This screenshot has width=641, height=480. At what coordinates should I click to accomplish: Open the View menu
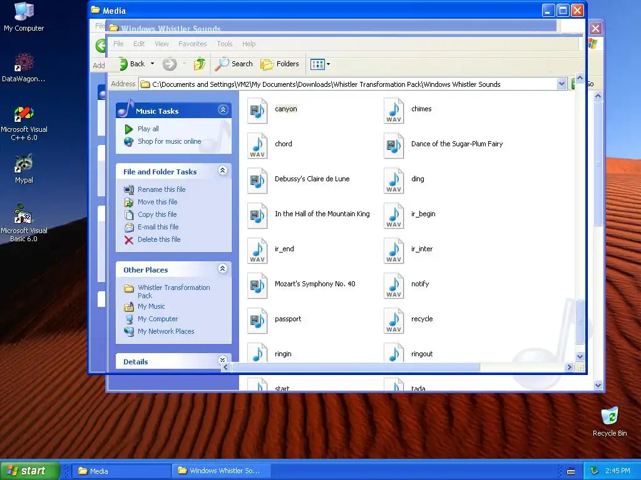pyautogui.click(x=162, y=44)
